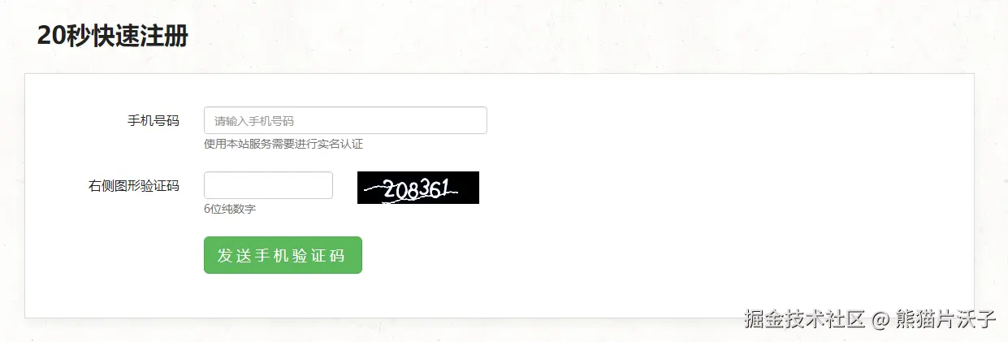Viewport: 1008px width, 342px height.
Task: Click the 掘金技术社区 watermark text
Action: [x=804, y=318]
